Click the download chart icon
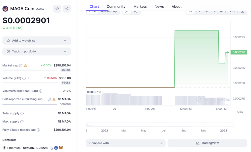This screenshot has height=152, width=251. (x=242, y=11)
